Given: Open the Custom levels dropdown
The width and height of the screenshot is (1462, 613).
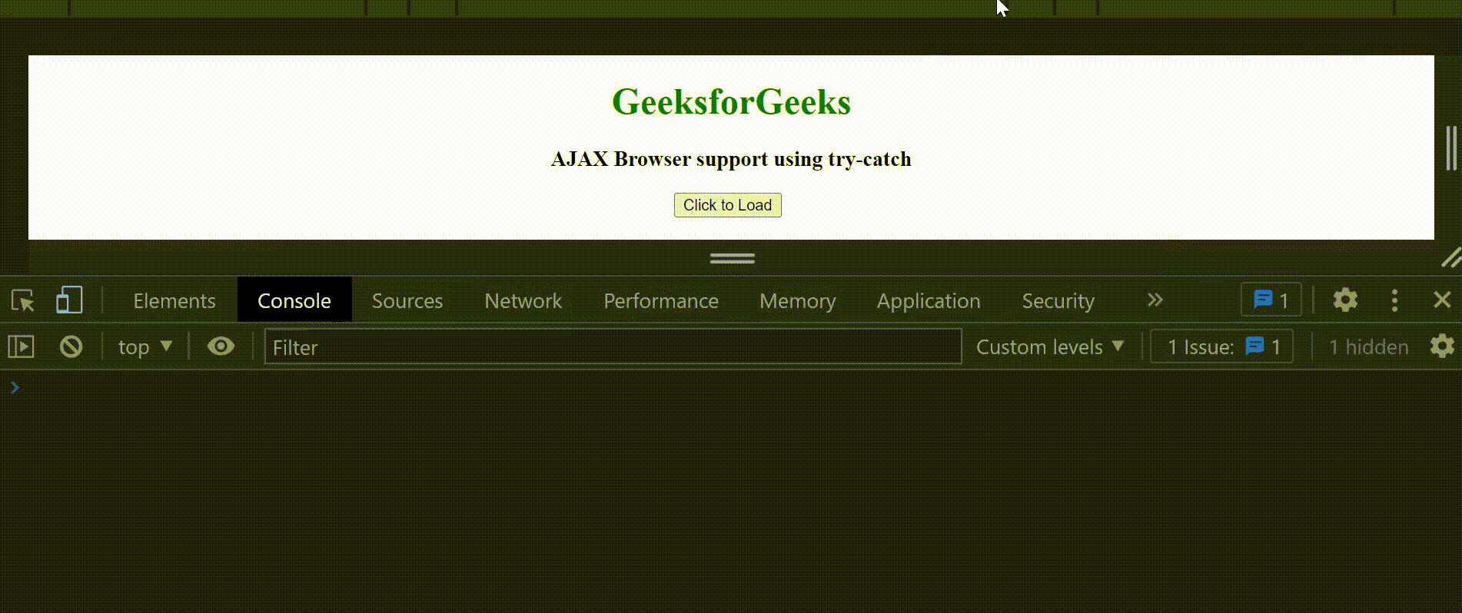Looking at the screenshot, I should pos(1050,346).
